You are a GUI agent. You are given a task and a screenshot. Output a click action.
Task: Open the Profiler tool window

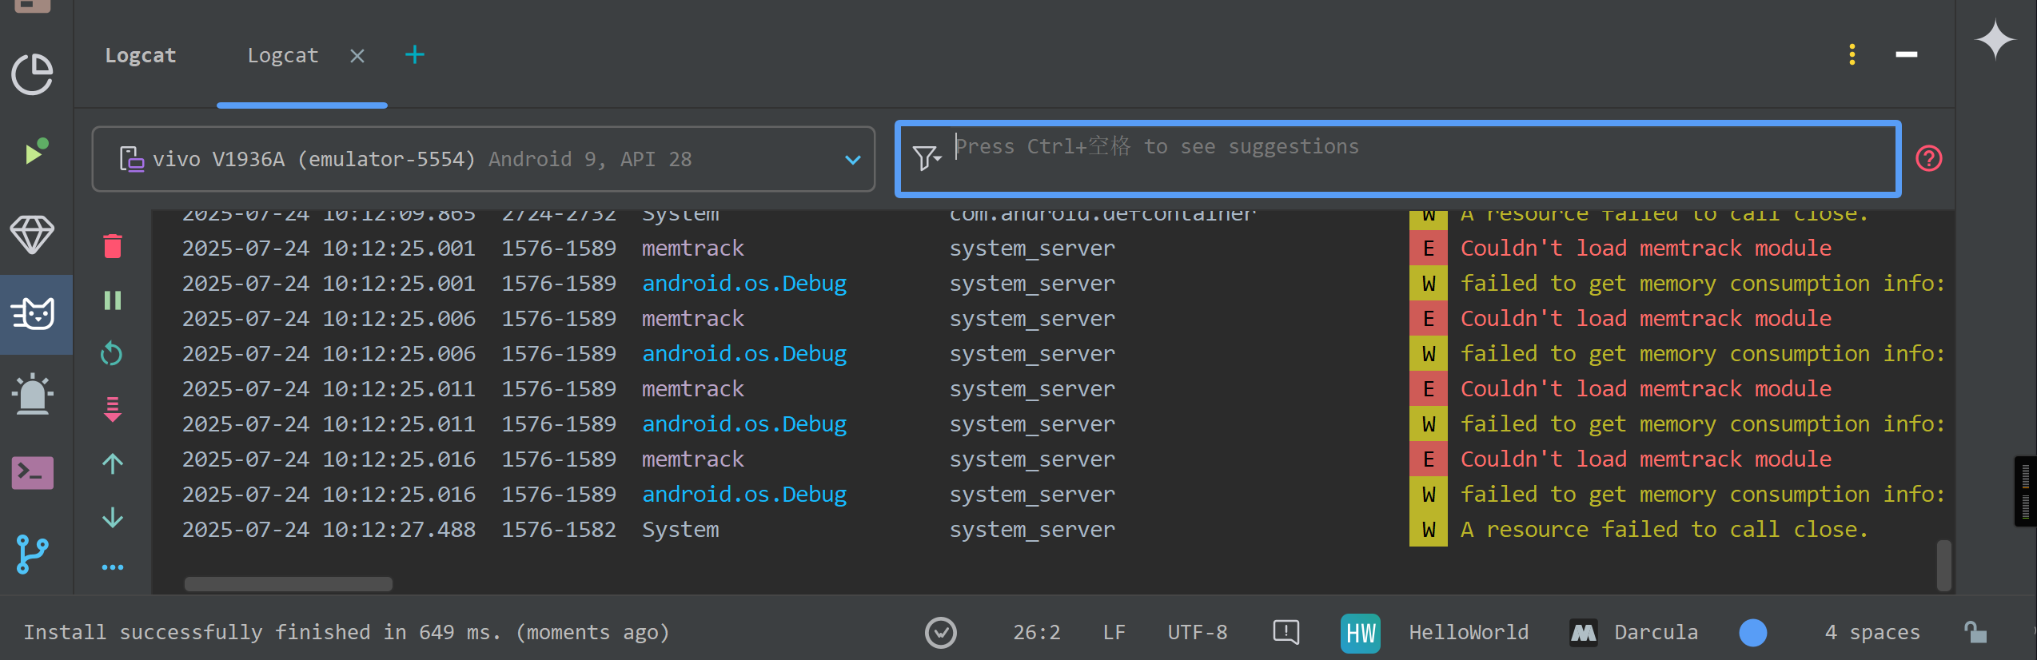[x=33, y=74]
